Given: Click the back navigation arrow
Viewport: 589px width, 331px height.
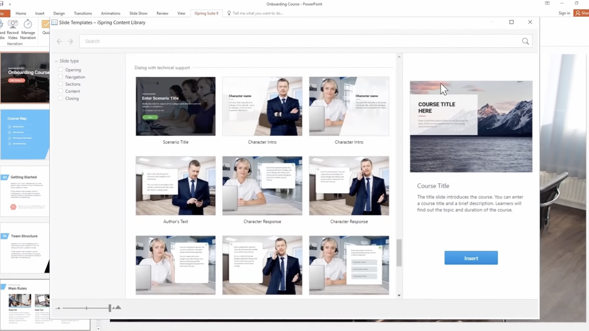Looking at the screenshot, I should tap(59, 41).
